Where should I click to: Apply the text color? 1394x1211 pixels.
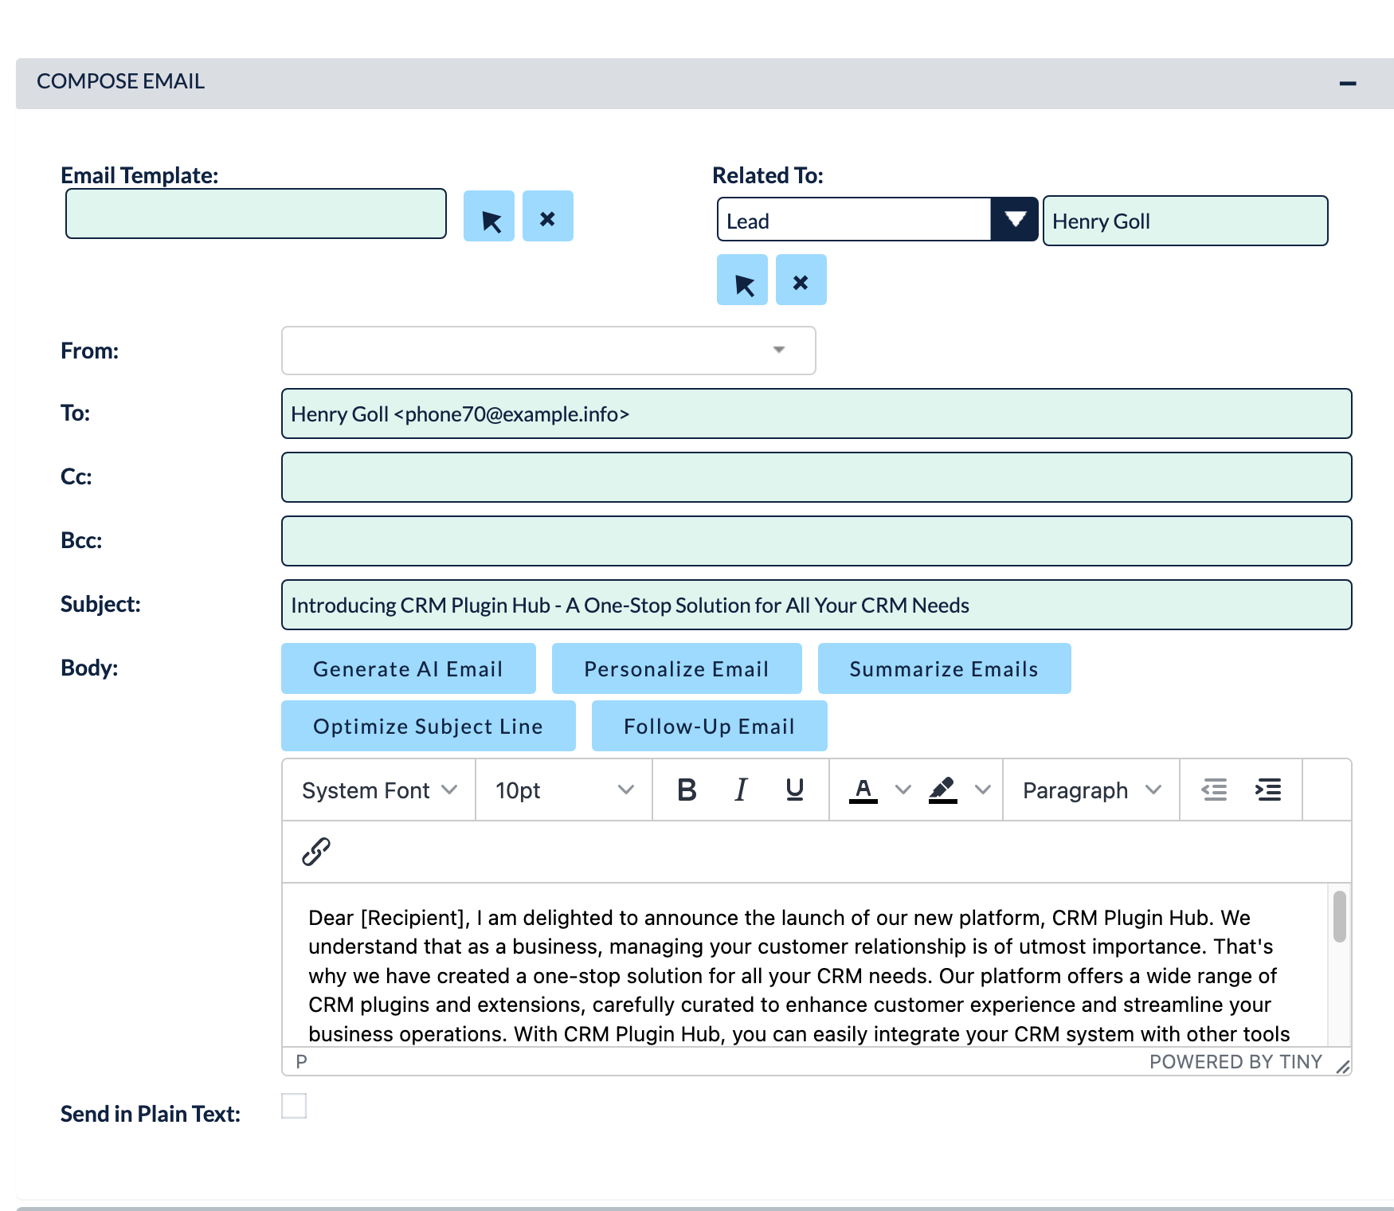point(863,790)
